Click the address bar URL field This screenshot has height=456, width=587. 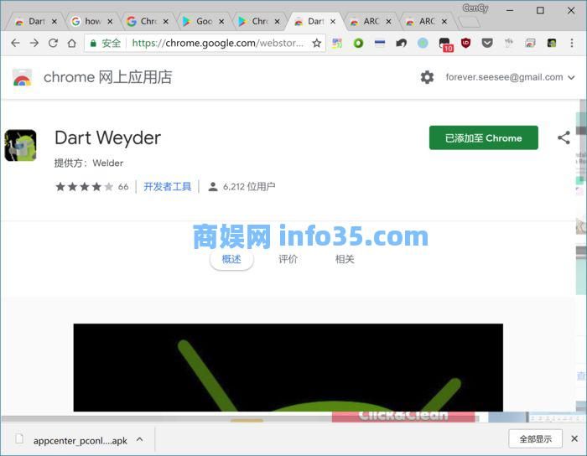pyautogui.click(x=218, y=43)
